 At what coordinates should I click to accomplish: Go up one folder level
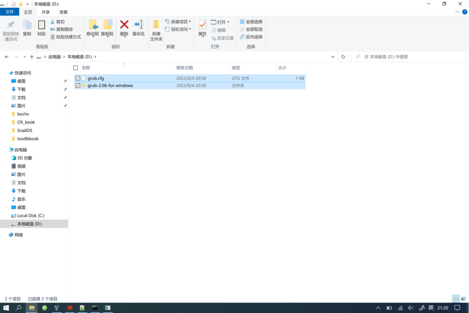click(32, 56)
